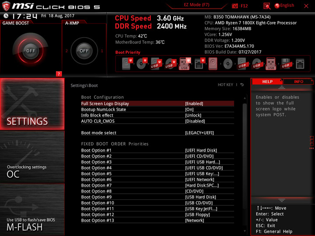Open the SETTINGS section
This screenshot has height=236, width=315.
[x=32, y=104]
